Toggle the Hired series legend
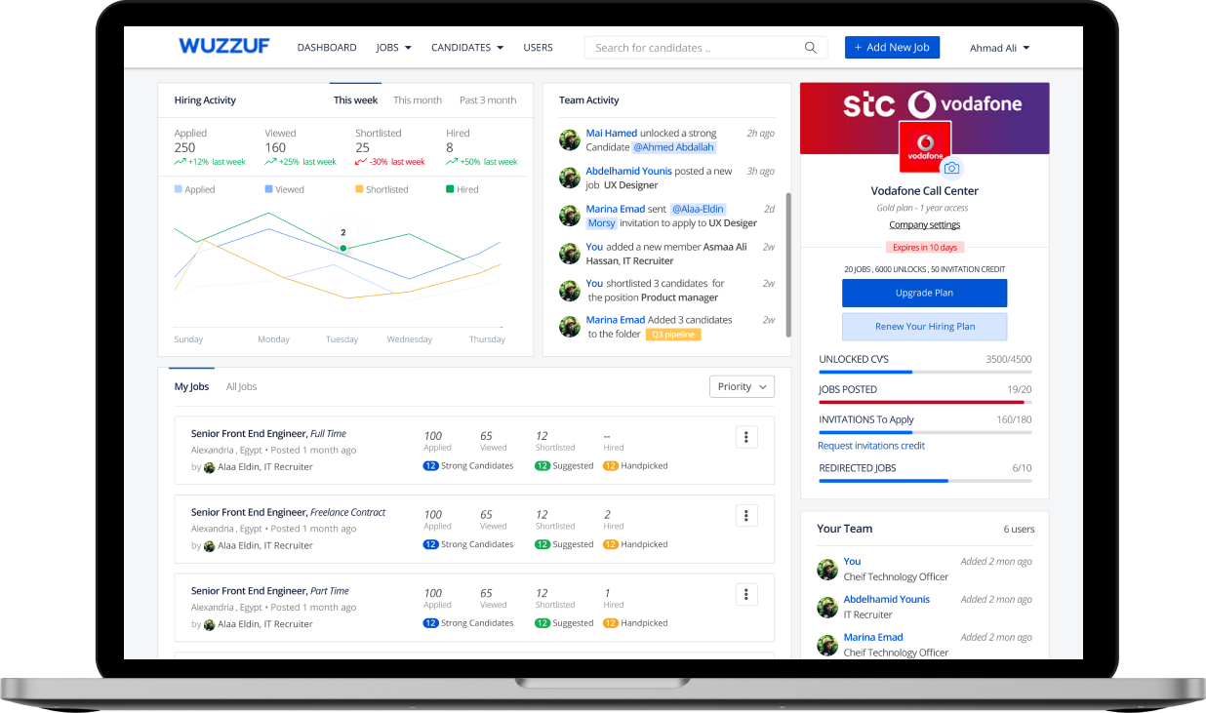 point(462,189)
